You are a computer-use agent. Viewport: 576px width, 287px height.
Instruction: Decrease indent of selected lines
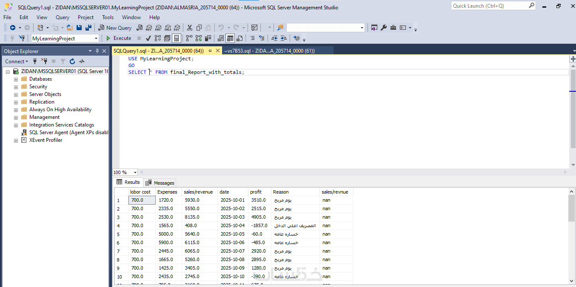[x=274, y=38]
